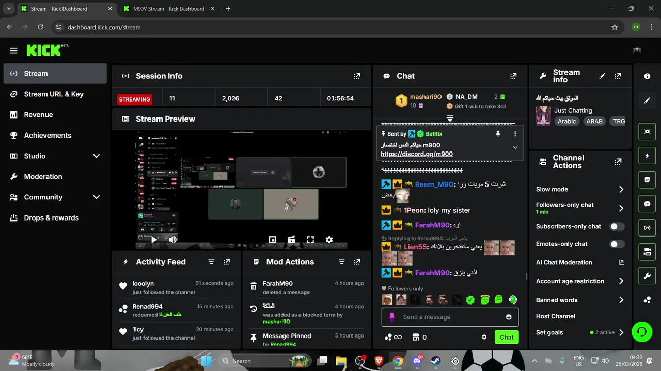Open the hamburger menu next to Kick logo
Screen dimensions: 661x371
tap(13, 50)
